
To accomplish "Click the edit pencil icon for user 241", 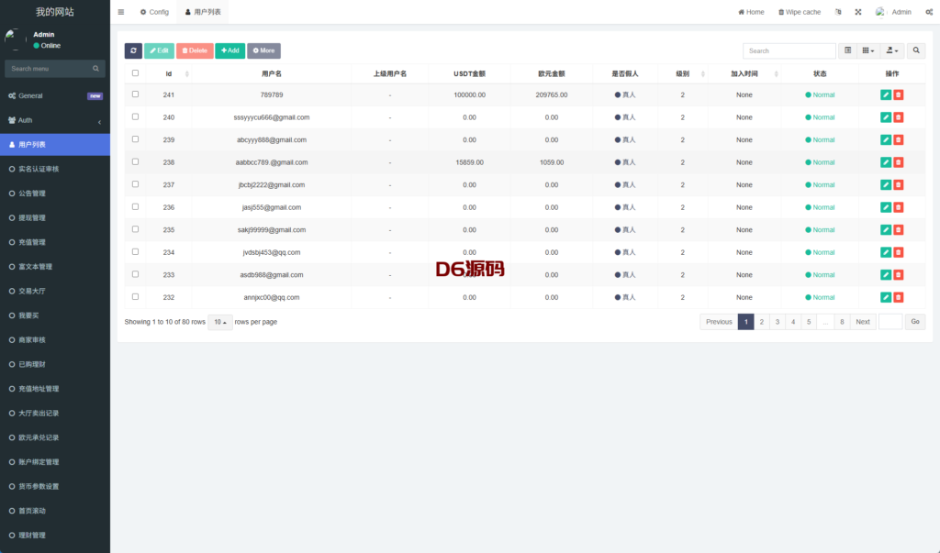I will click(x=885, y=94).
